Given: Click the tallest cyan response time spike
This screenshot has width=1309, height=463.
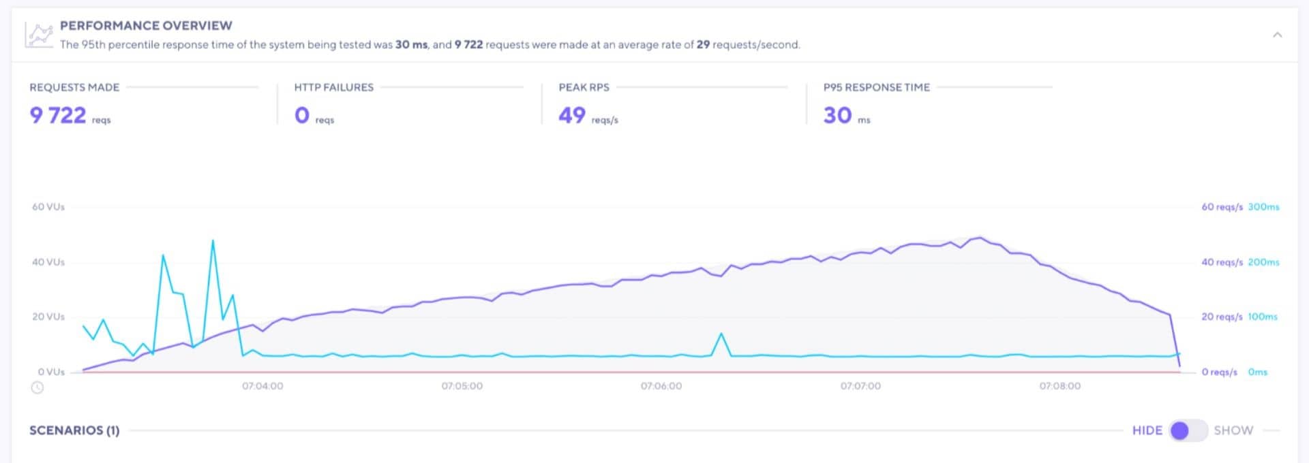Looking at the screenshot, I should tap(213, 242).
